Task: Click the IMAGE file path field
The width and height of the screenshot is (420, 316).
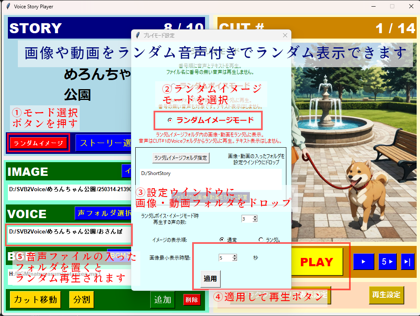Action: 69,192
